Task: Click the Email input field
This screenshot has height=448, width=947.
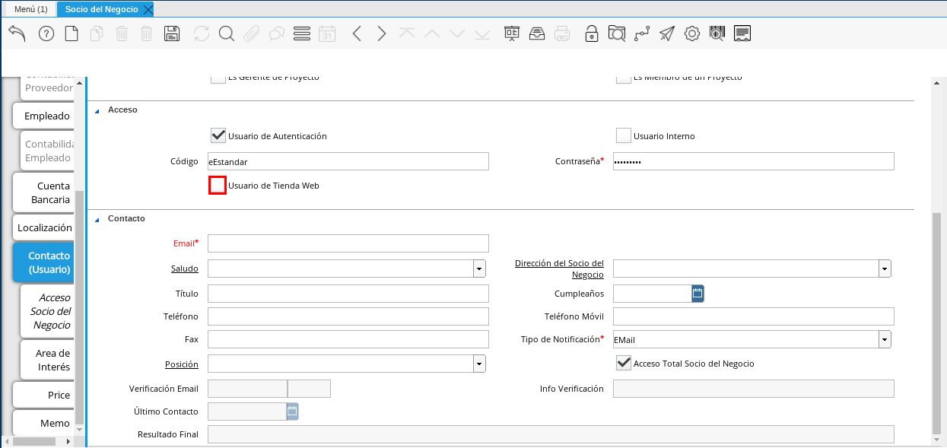Action: (348, 243)
